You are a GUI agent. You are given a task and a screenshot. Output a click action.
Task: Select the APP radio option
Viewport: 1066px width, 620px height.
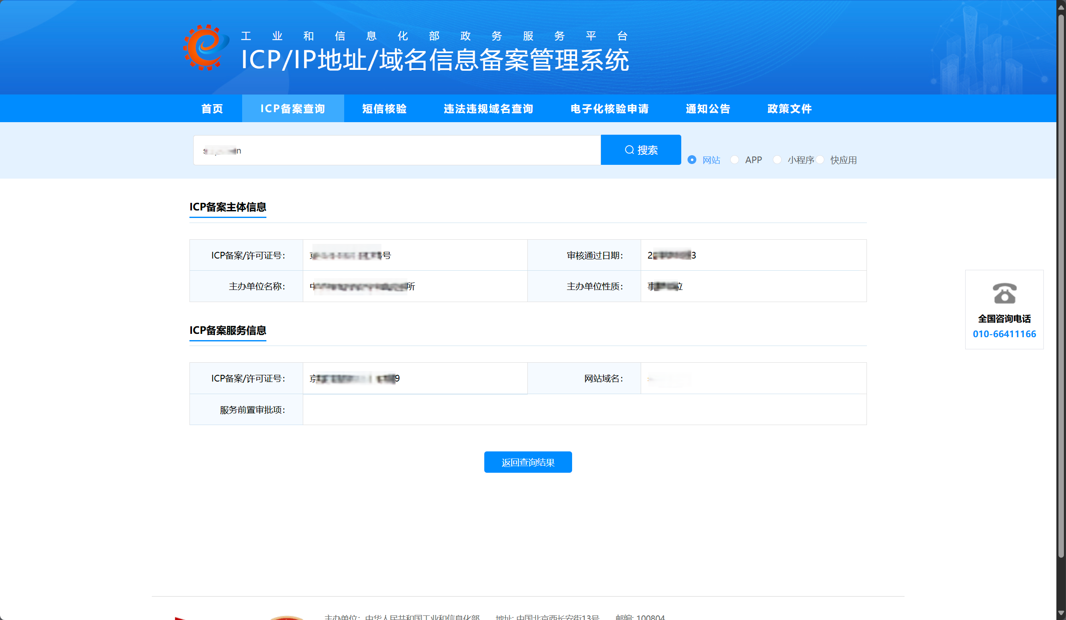point(735,160)
